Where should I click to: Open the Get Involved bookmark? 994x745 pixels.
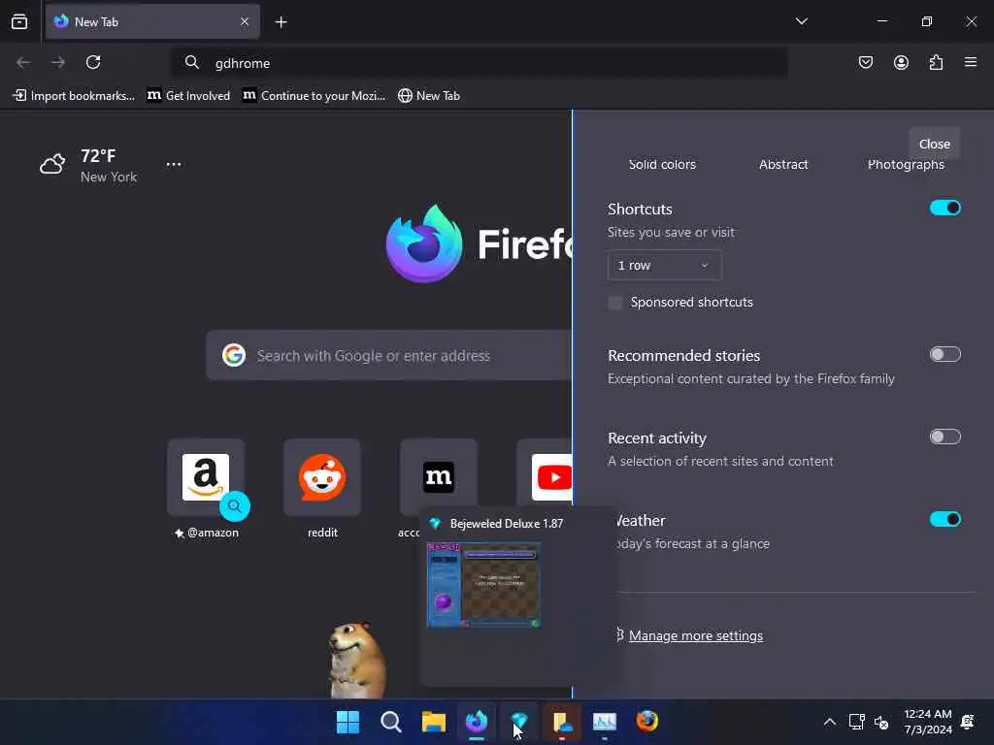click(188, 96)
